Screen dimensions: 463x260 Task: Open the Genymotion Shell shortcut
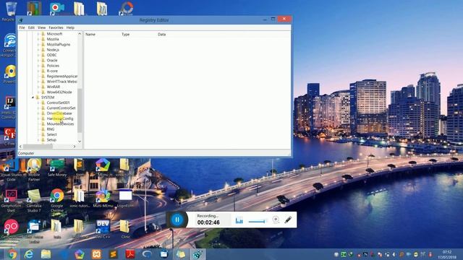pyautogui.click(x=11, y=200)
